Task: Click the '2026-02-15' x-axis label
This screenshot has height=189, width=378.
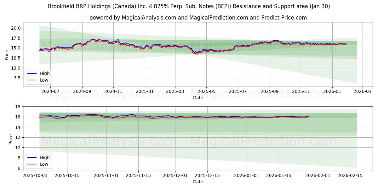Action: click(351, 175)
